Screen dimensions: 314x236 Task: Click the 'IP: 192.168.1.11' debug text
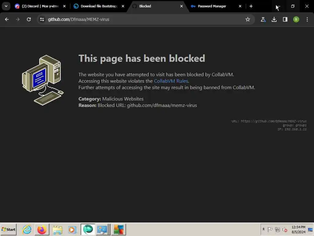point(292,129)
